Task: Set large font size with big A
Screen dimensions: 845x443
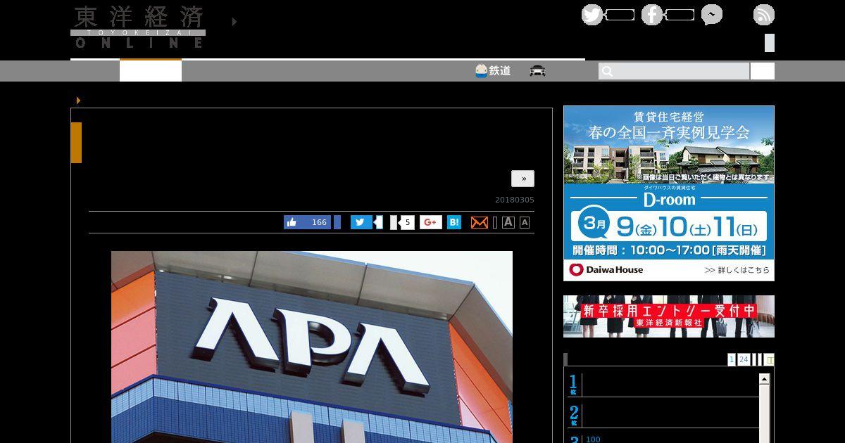Action: pyautogui.click(x=508, y=222)
